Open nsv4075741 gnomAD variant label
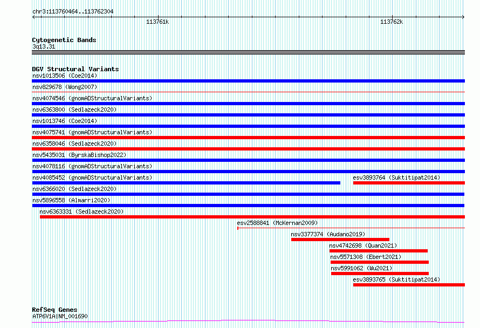Screen dimensions: 480x328 click(x=92, y=132)
